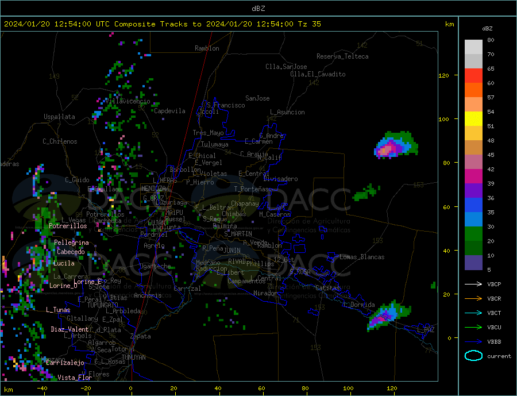Click the 'Divisadero' map label
Screen dimensions: 517x396
click(x=280, y=179)
